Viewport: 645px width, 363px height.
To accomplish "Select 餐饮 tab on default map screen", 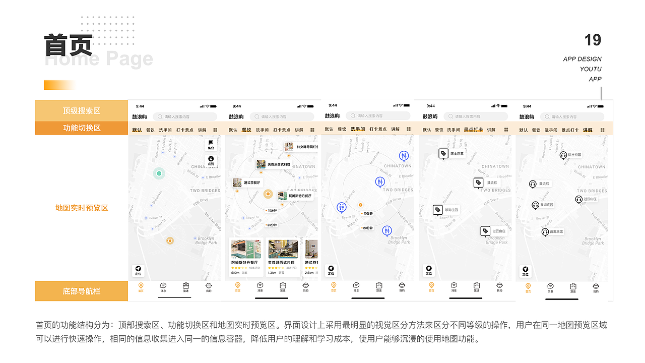I will pyautogui.click(x=150, y=130).
